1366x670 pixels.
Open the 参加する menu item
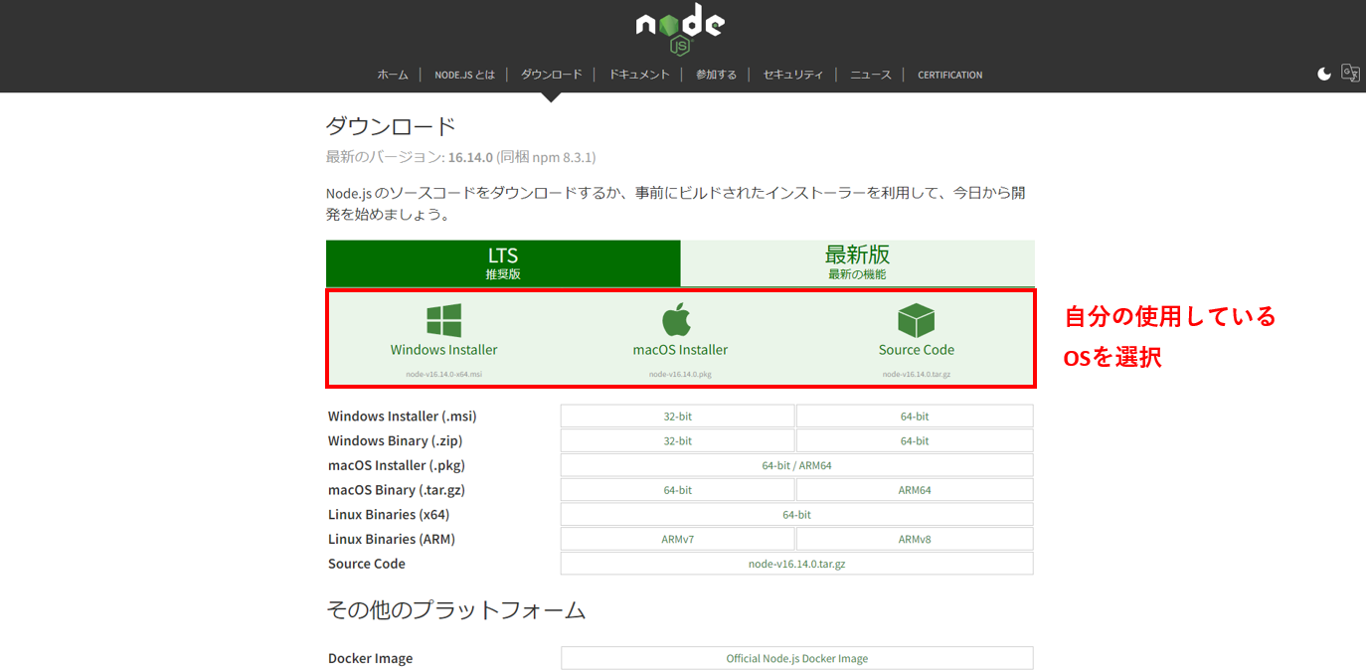717,75
